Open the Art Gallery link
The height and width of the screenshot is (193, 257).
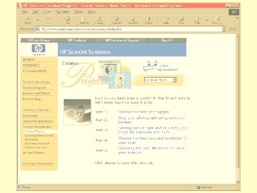tap(31, 139)
